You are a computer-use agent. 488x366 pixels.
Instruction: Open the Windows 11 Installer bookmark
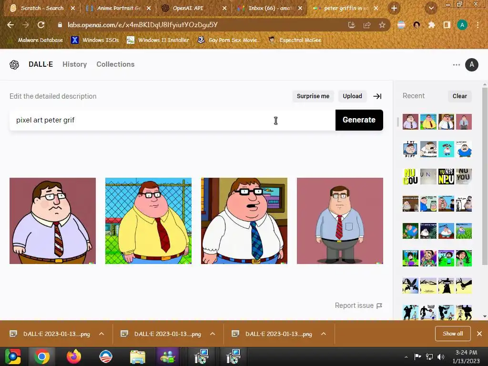tap(158, 40)
